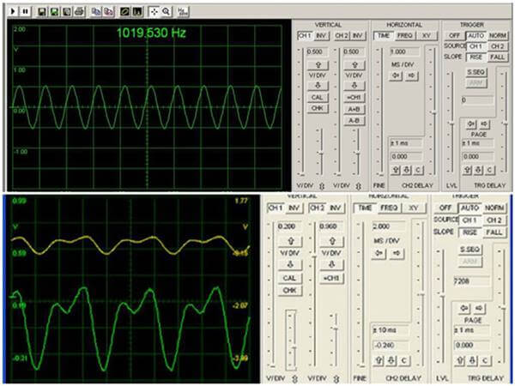
Task: Click the printer icon in the toolbar
Action: pos(78,13)
